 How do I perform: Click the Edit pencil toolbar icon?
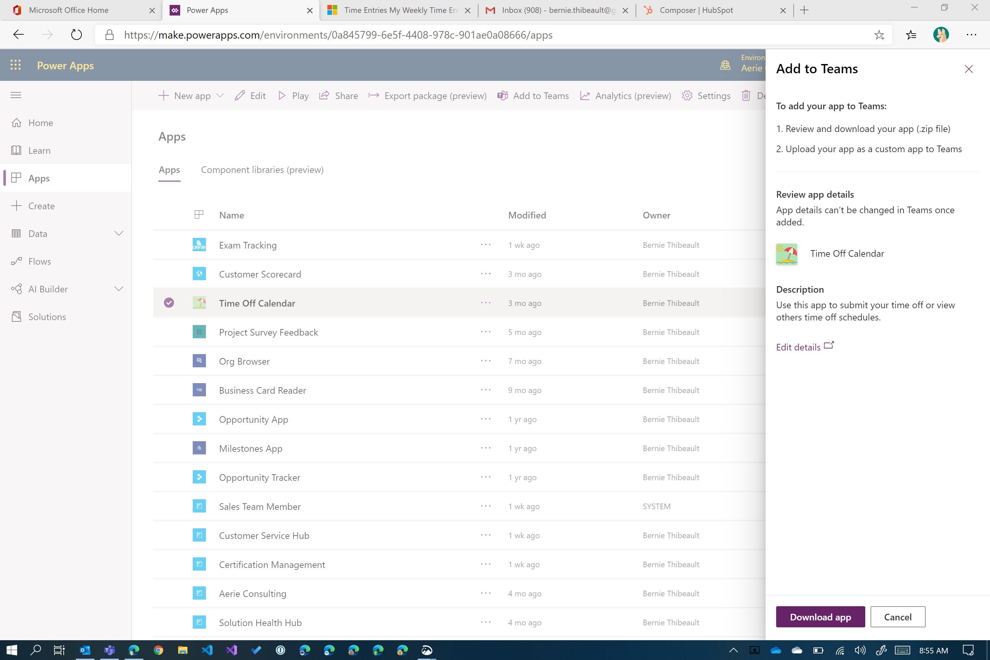click(x=240, y=96)
